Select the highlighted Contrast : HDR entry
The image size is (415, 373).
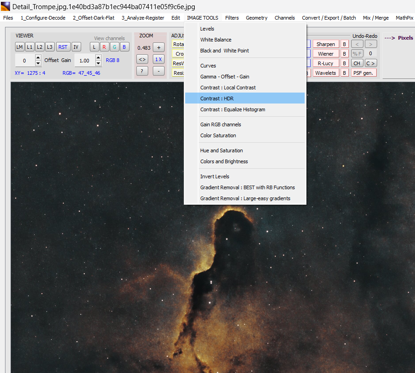tap(245, 98)
